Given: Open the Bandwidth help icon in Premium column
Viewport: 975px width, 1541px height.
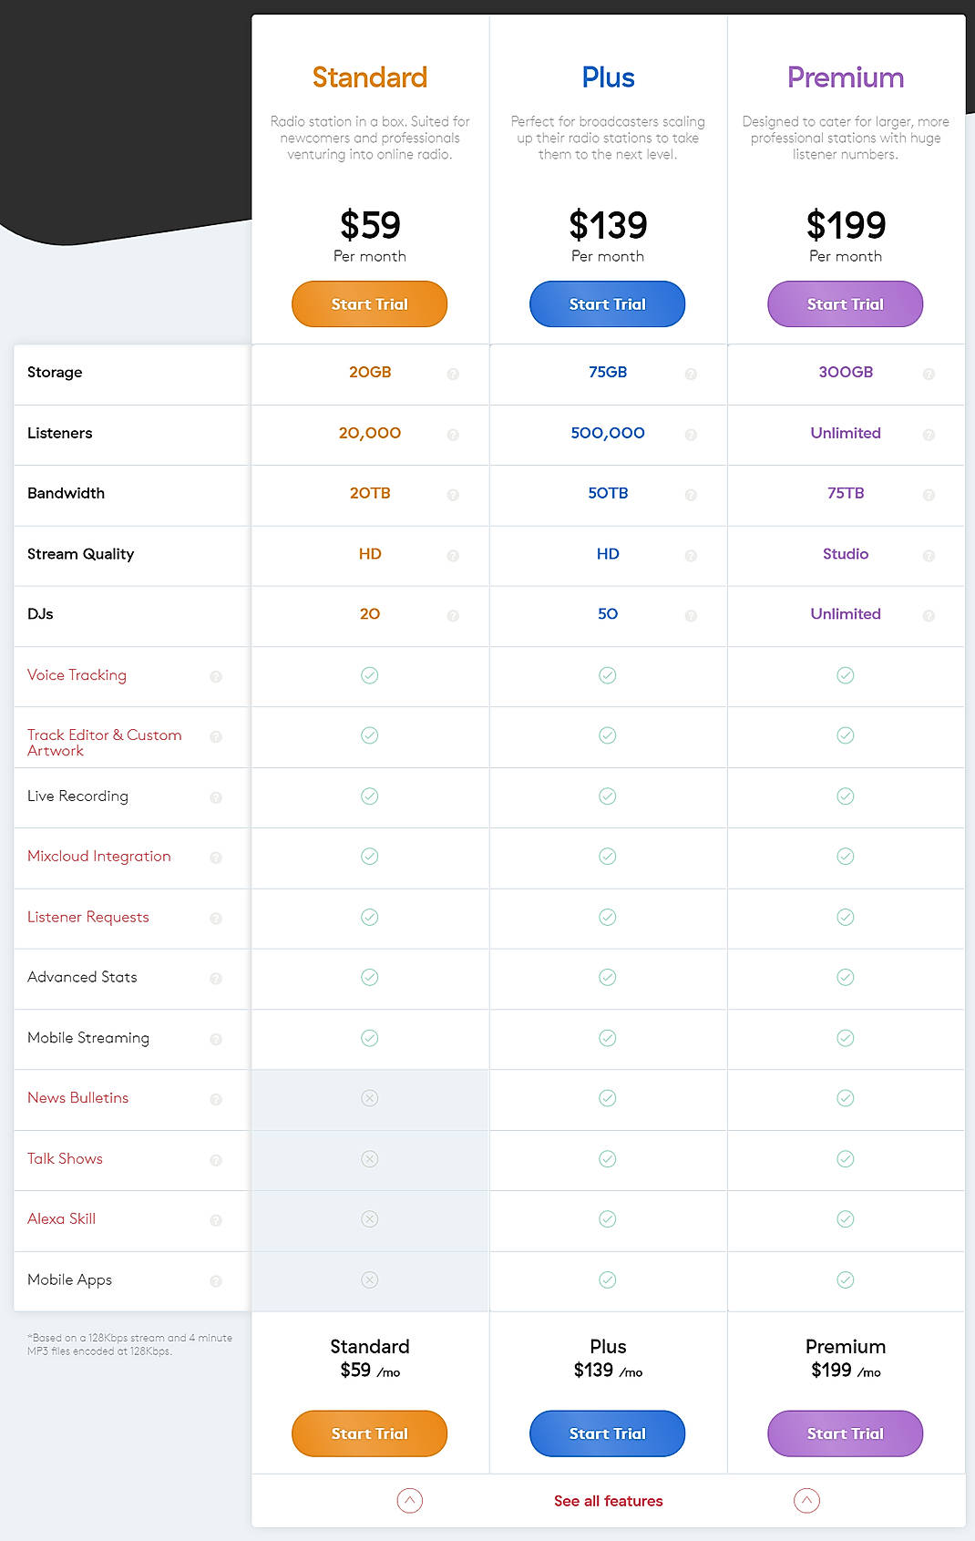Looking at the screenshot, I should click(929, 495).
